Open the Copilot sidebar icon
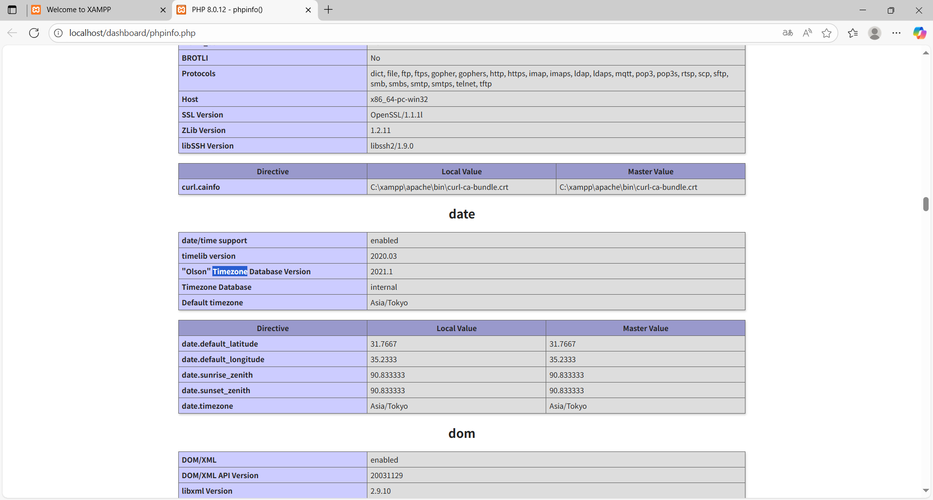933x500 pixels. (x=919, y=33)
